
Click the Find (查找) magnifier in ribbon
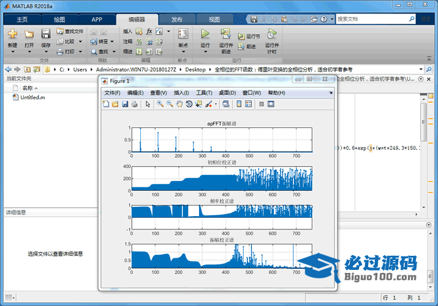(x=94, y=52)
